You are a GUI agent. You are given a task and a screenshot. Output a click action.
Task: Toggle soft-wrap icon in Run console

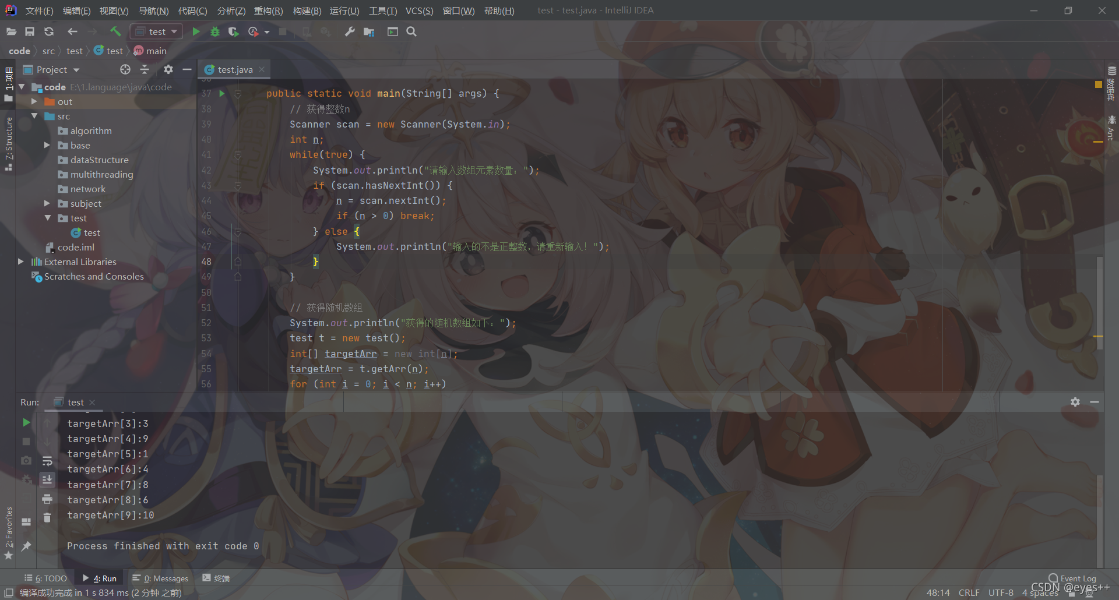[x=47, y=461]
